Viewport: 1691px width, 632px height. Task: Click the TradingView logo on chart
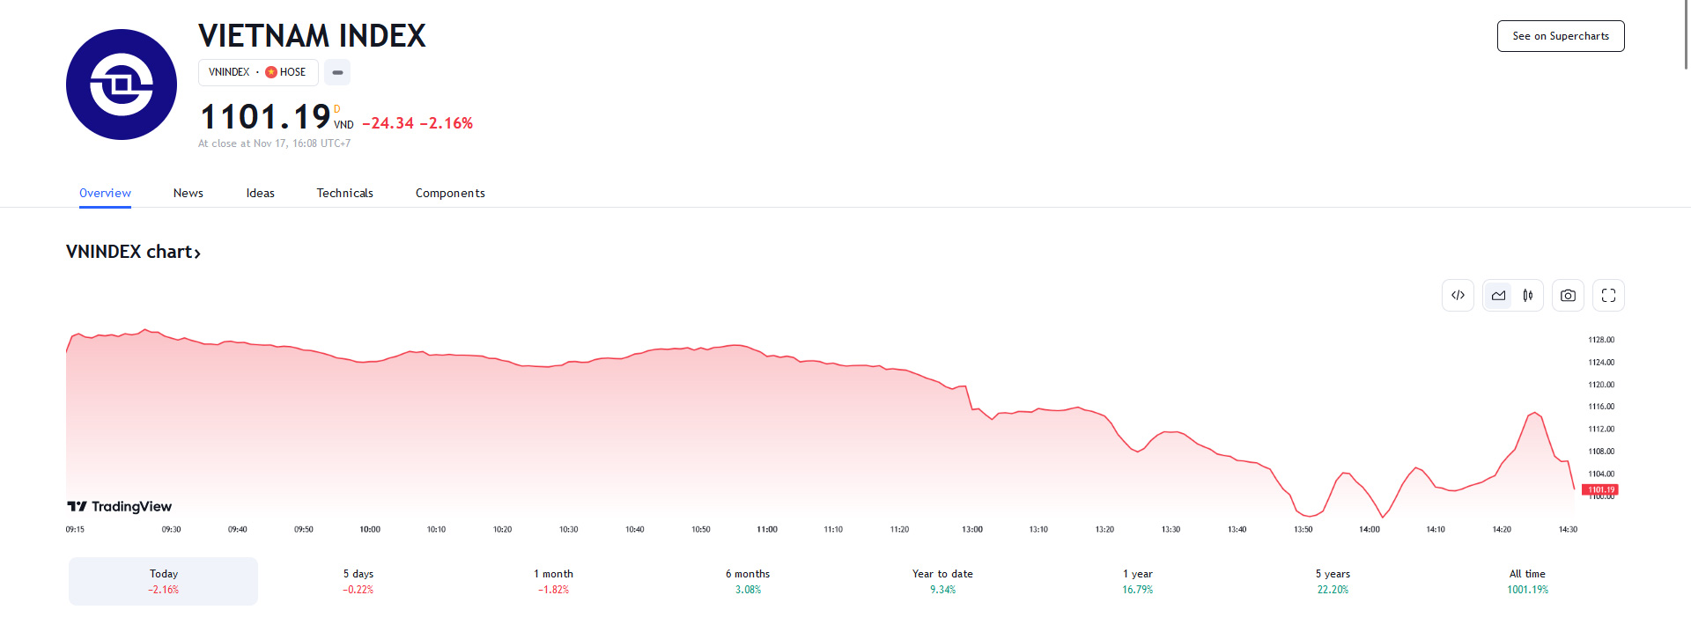pyautogui.click(x=120, y=506)
